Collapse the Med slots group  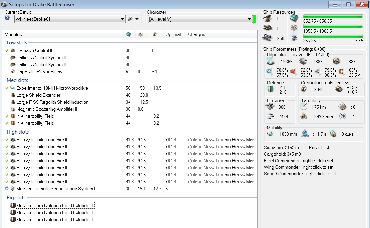pos(17,80)
